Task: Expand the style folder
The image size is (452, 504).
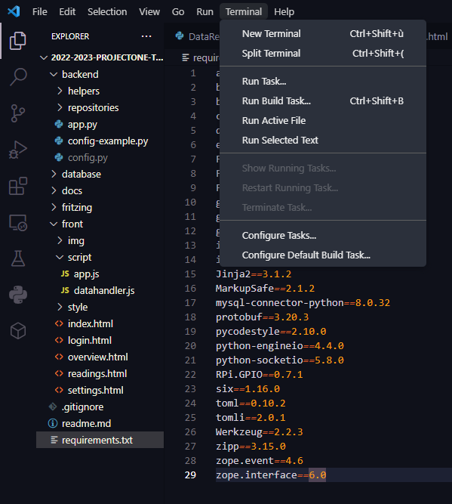Action: click(x=60, y=307)
